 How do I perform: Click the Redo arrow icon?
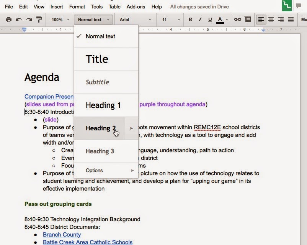point(29,20)
